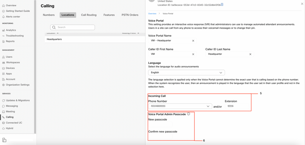305x145 pixels.
Task: Switch to the Call Routing tab
Action: tap(89, 15)
